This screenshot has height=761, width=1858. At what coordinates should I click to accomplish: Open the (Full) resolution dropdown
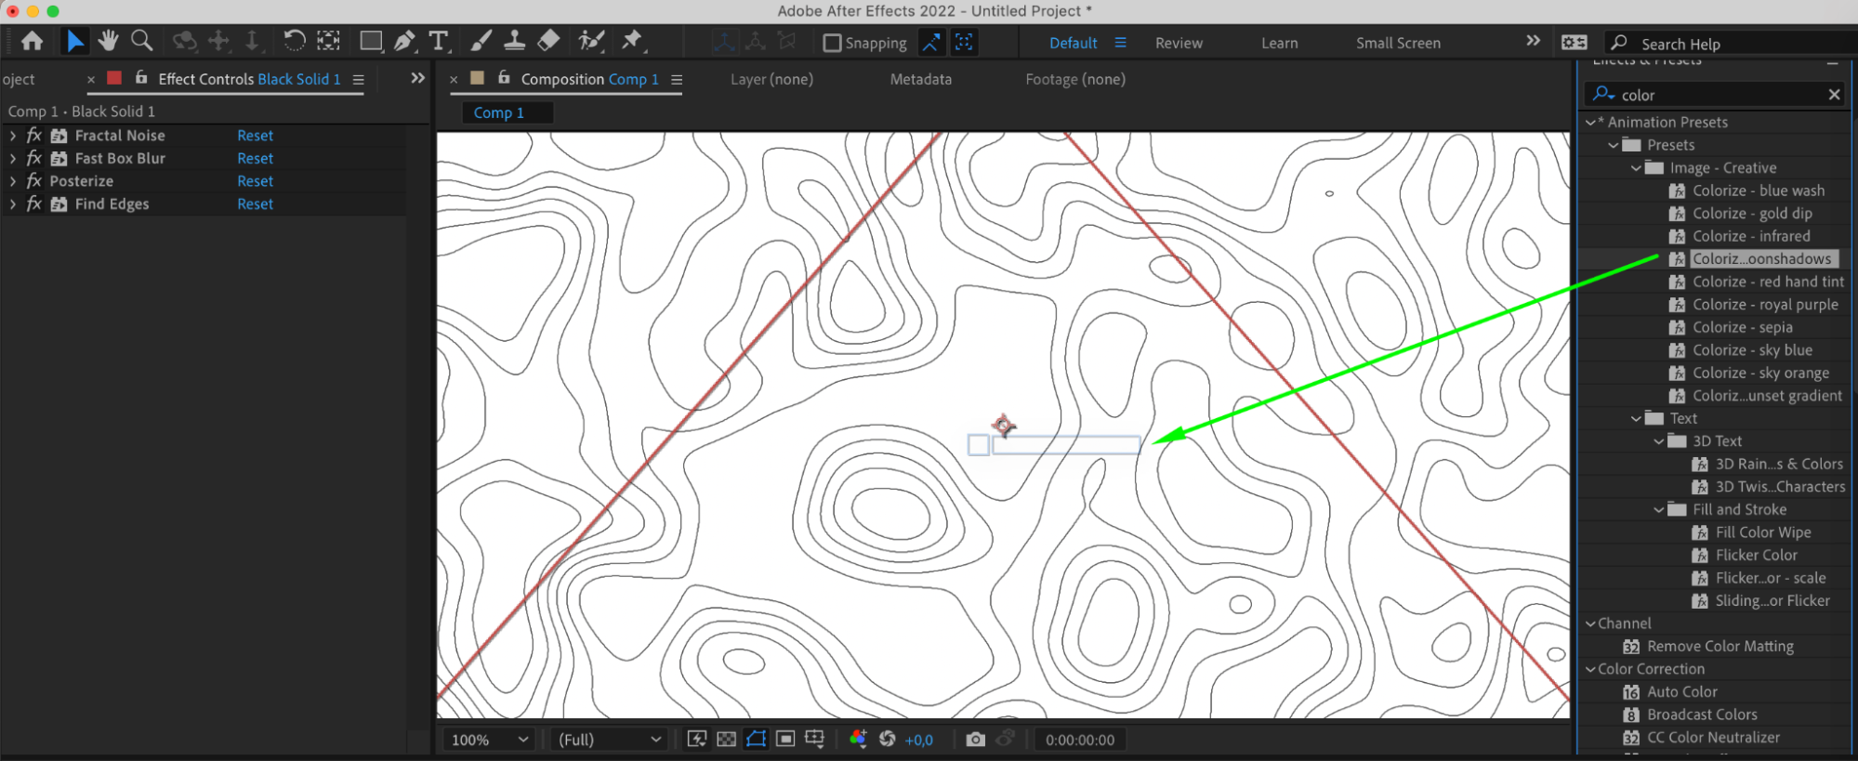pyautogui.click(x=609, y=740)
